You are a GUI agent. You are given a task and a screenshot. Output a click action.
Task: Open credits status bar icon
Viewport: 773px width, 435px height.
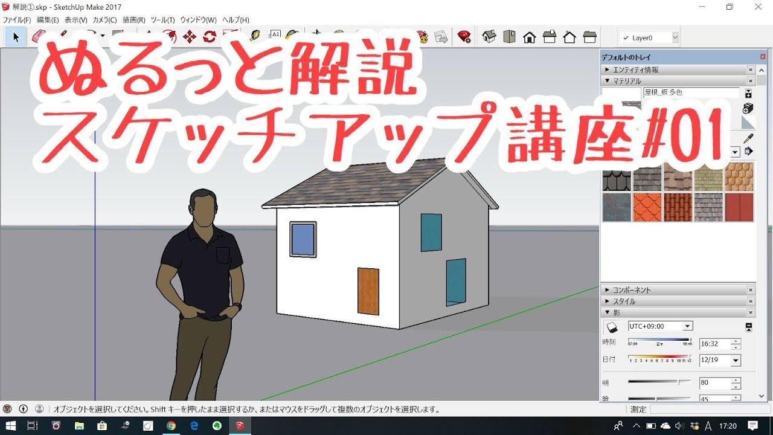tap(24, 409)
